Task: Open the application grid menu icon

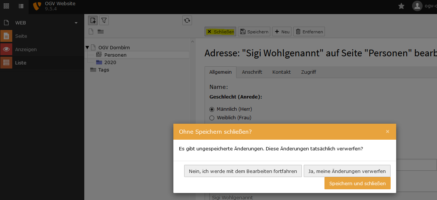Action: [6, 6]
